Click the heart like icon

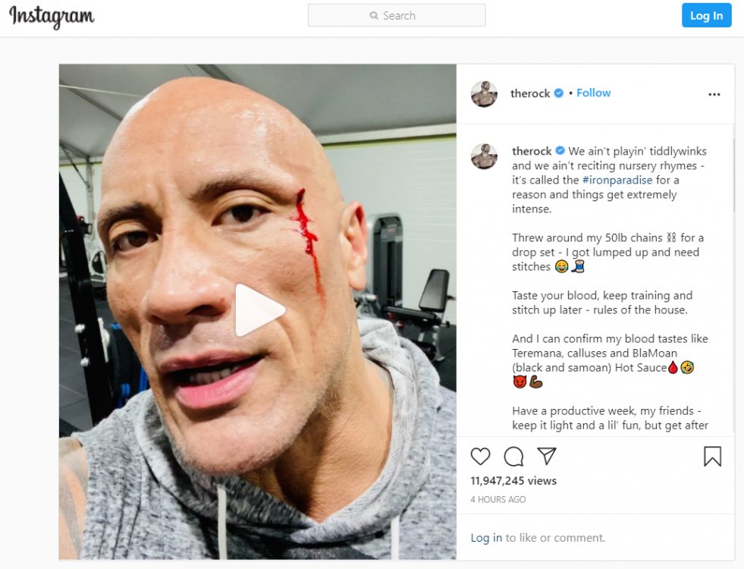click(480, 456)
